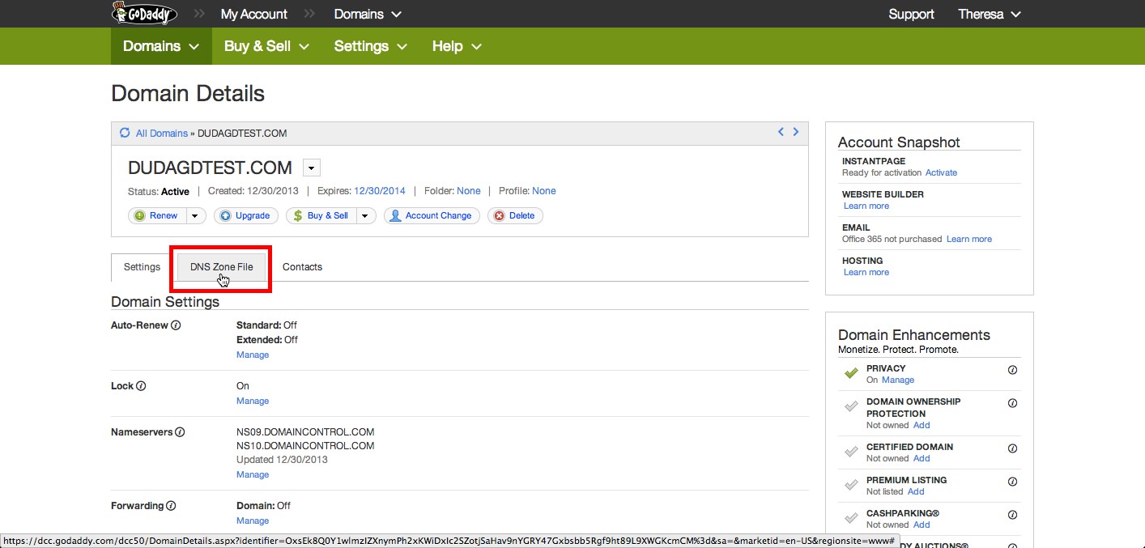The image size is (1145, 548).
Task: Open the DNS Zone File tab
Action: pos(221,267)
